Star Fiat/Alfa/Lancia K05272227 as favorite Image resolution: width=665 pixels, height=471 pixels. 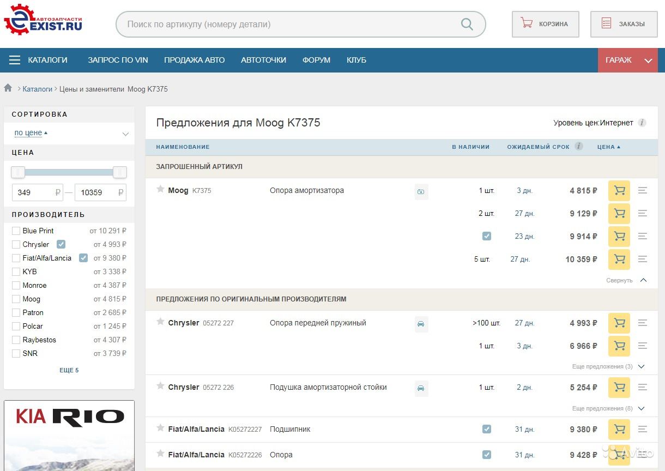pos(160,428)
